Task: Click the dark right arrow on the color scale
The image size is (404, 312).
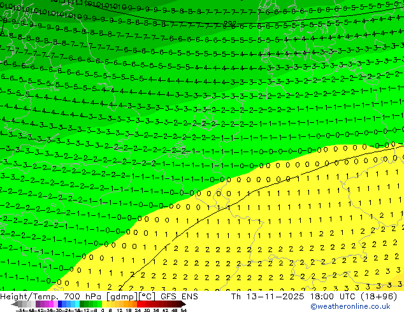Action: coord(184,304)
